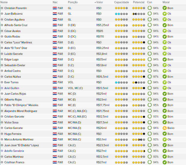This screenshot has width=186, height=165.
Task: Sort table by Con column header
Action: [x=149, y=2]
